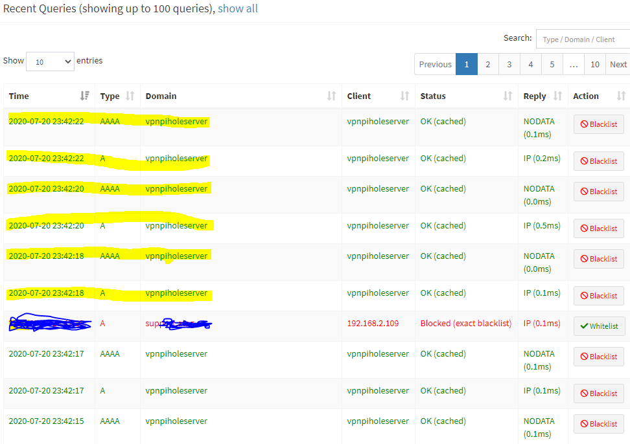Click 'Blocked (exact blacklist)' status text

pyautogui.click(x=465, y=323)
